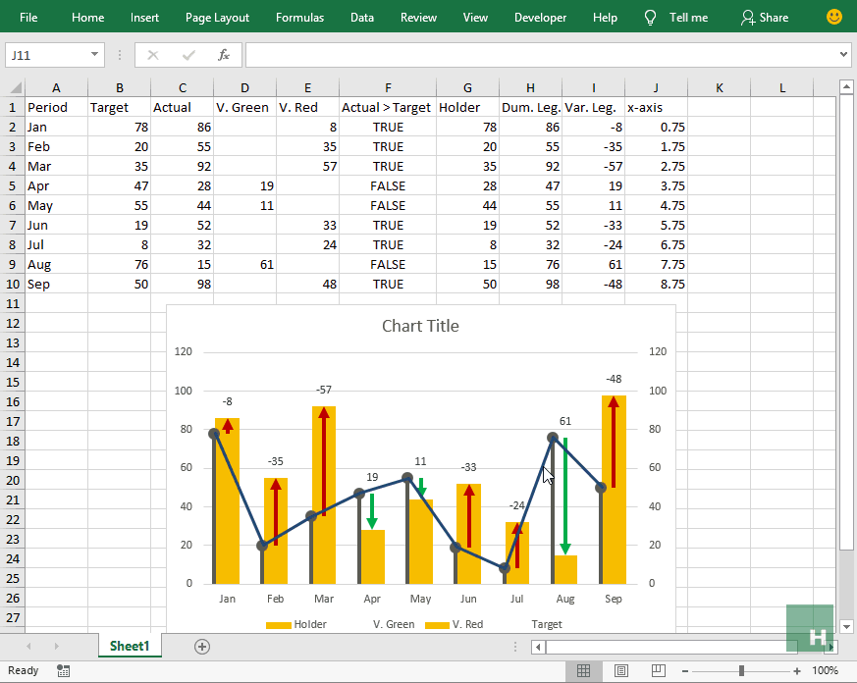
Task: Select the Sheet1 tab
Action: coord(129,646)
